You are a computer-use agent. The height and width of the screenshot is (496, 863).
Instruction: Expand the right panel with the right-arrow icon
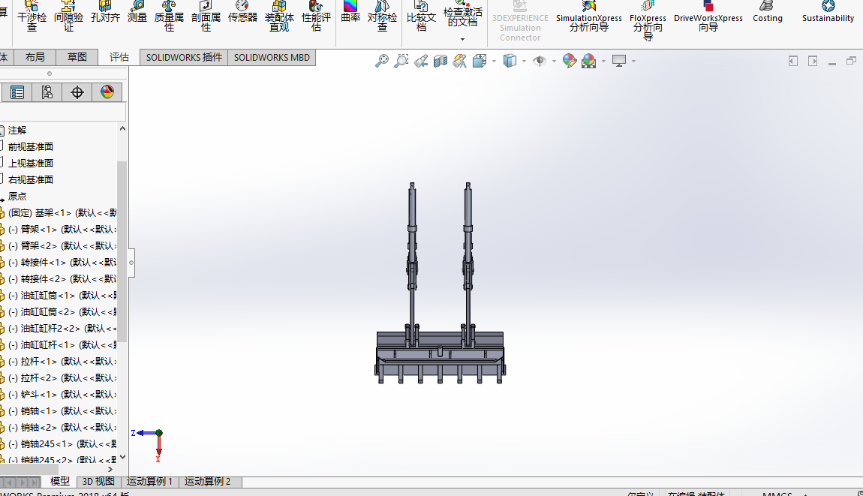coord(813,61)
